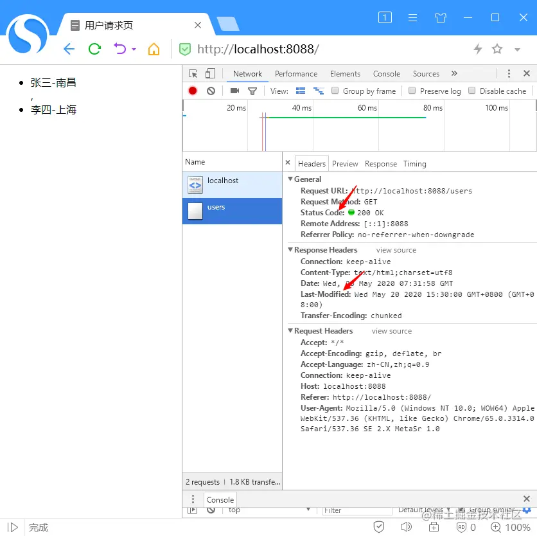The image size is (537, 536).
Task: Open the console drawer three-dot menu
Action: point(193,499)
